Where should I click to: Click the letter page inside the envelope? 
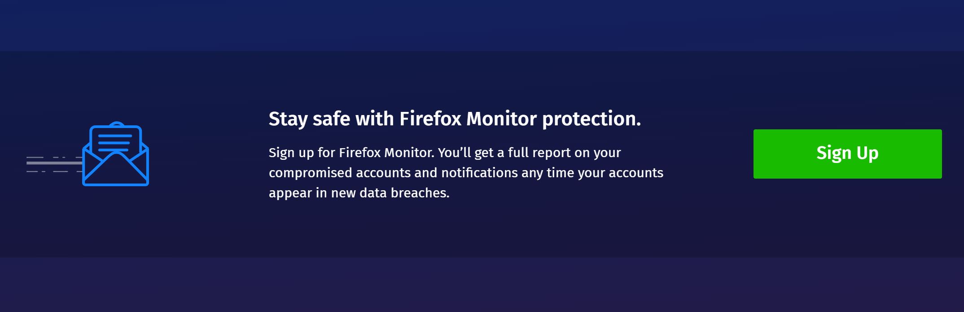(x=115, y=139)
